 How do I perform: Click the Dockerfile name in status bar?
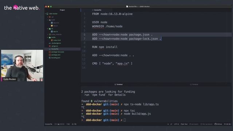pos(48,124)
